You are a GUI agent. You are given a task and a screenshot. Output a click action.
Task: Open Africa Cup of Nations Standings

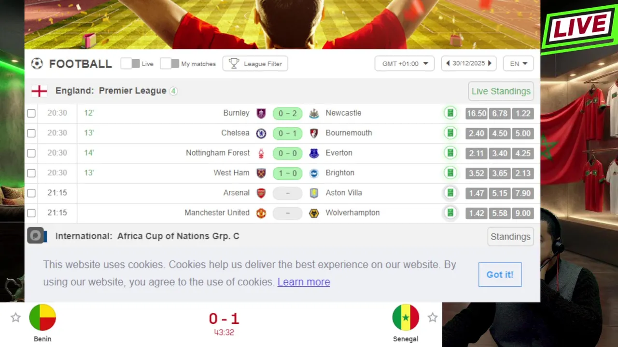pyautogui.click(x=510, y=237)
